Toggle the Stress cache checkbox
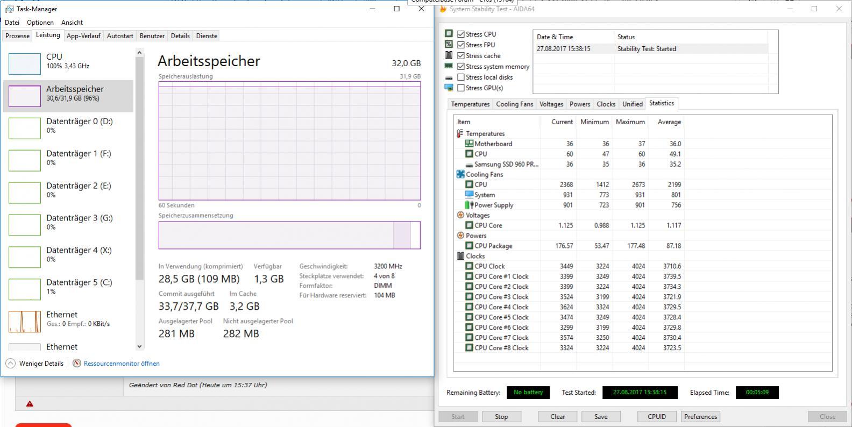 pos(461,55)
